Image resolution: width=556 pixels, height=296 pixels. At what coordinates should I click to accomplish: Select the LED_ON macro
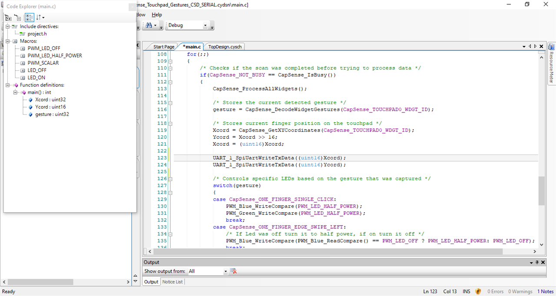point(36,78)
